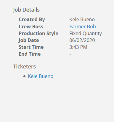Image resolution: width=114 pixels, height=122 pixels.
Task: Click the dash value beside End Time
Action: pyautogui.click(x=70, y=54)
